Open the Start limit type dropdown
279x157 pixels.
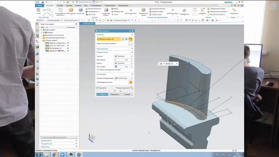[x=123, y=56]
